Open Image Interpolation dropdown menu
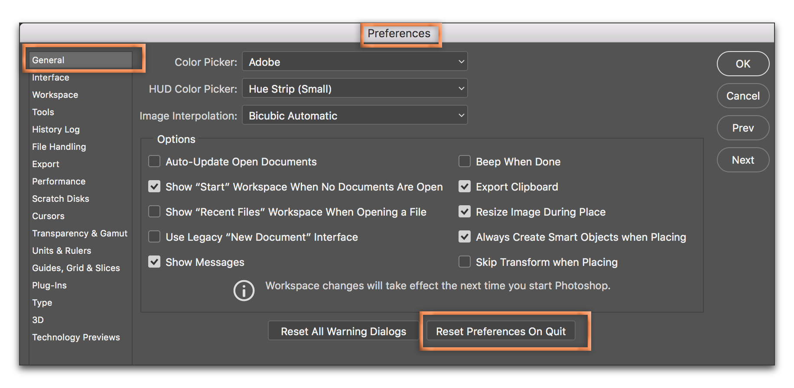 [355, 116]
